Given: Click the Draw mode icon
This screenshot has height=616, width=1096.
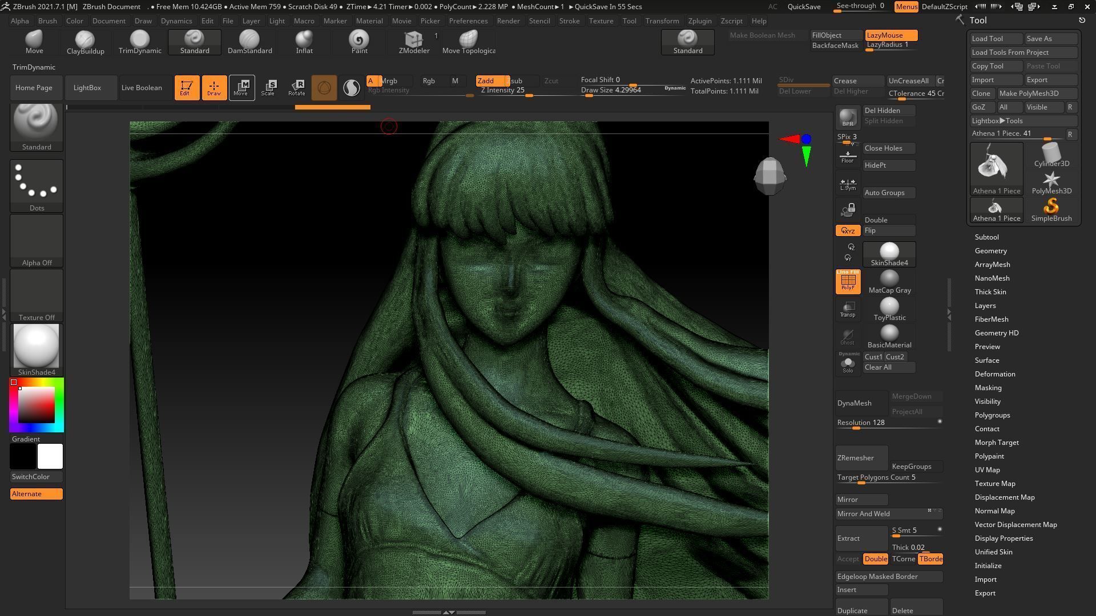Looking at the screenshot, I should click(214, 88).
